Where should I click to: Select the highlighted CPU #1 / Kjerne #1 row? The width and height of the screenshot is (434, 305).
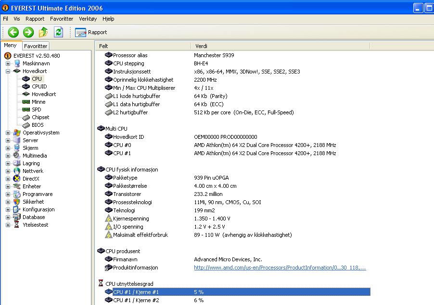tap(237, 292)
